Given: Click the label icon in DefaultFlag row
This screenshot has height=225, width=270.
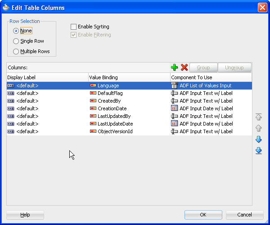Looking at the screenshot, I should pyautogui.click(x=11, y=93).
